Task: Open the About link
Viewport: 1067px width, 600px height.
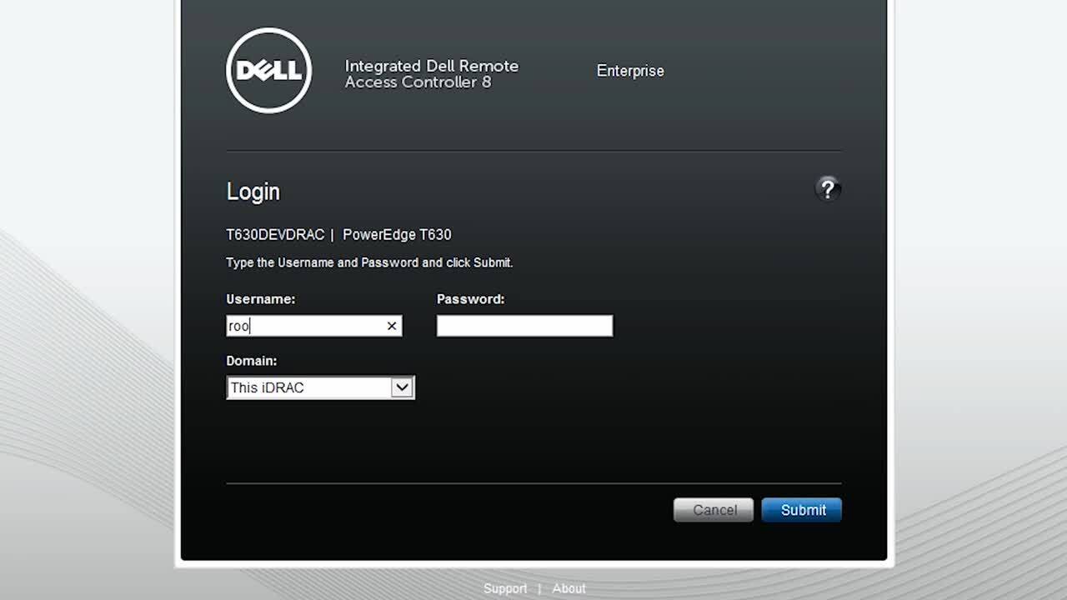Action: coord(569,588)
